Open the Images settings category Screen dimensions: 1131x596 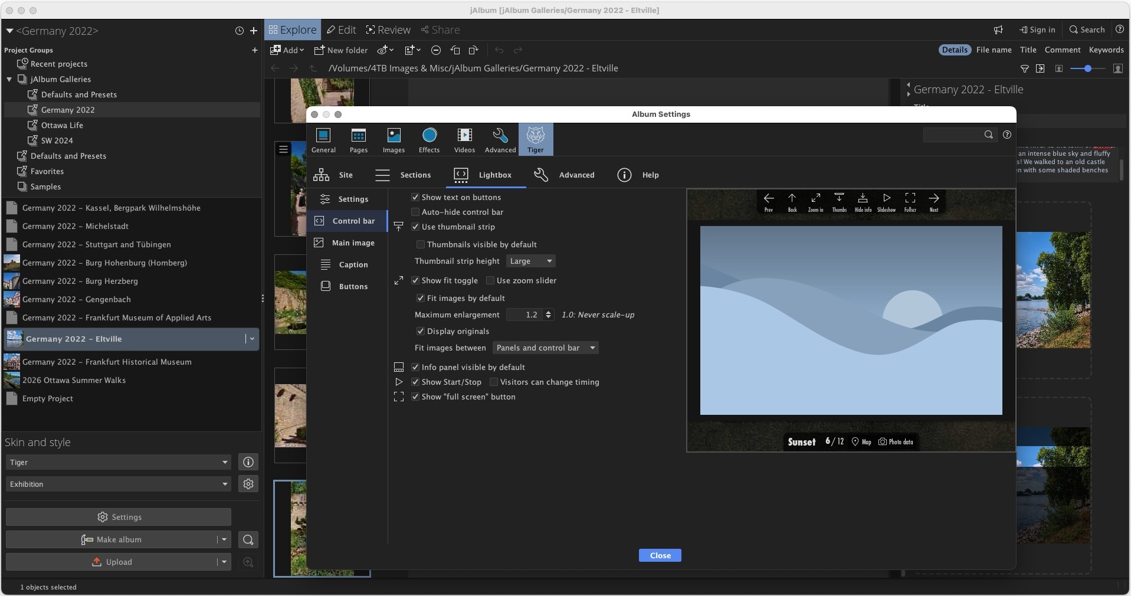394,140
